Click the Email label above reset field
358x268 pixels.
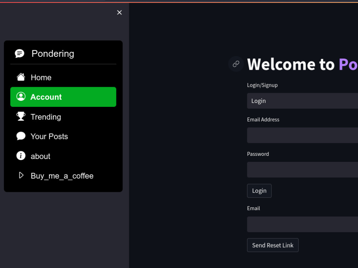pos(253,208)
